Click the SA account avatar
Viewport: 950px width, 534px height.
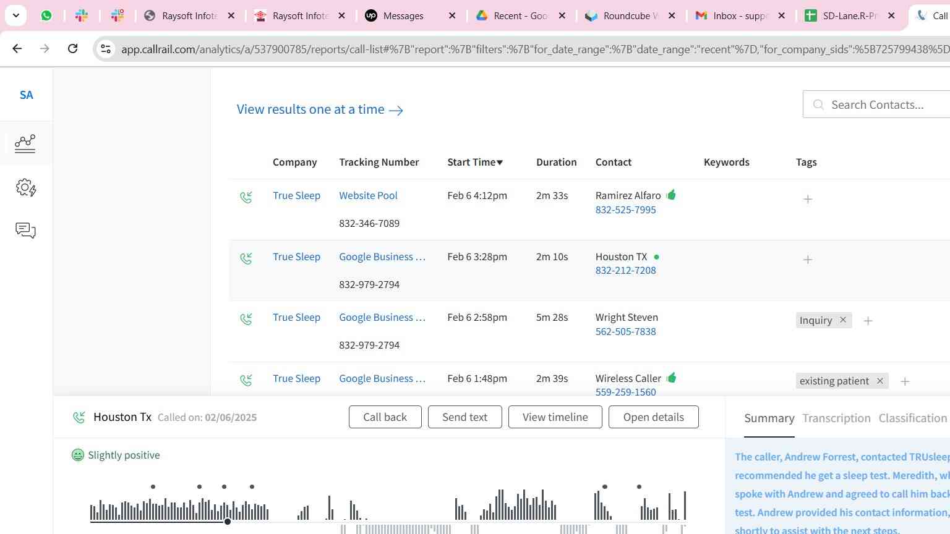click(26, 95)
